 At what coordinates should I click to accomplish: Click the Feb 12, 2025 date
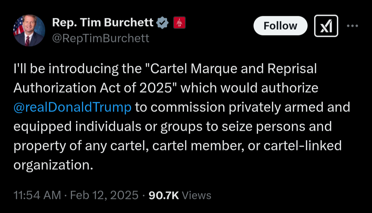click(104, 195)
